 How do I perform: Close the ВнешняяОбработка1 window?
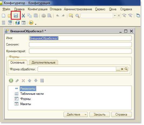131,31
